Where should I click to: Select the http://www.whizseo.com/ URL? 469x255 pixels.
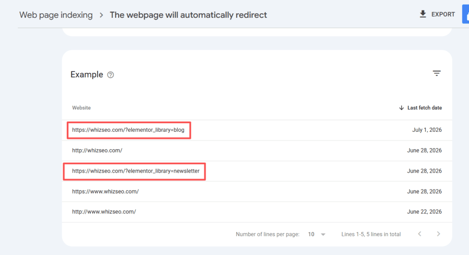coord(104,212)
